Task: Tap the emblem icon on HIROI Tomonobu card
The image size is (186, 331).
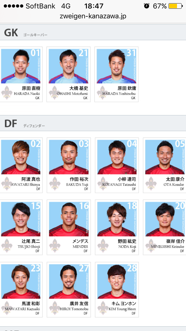Action: 55,308
